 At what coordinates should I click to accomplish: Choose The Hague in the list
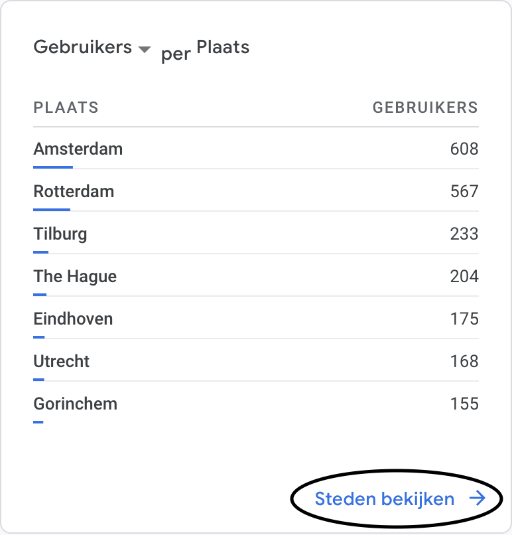pos(75,276)
